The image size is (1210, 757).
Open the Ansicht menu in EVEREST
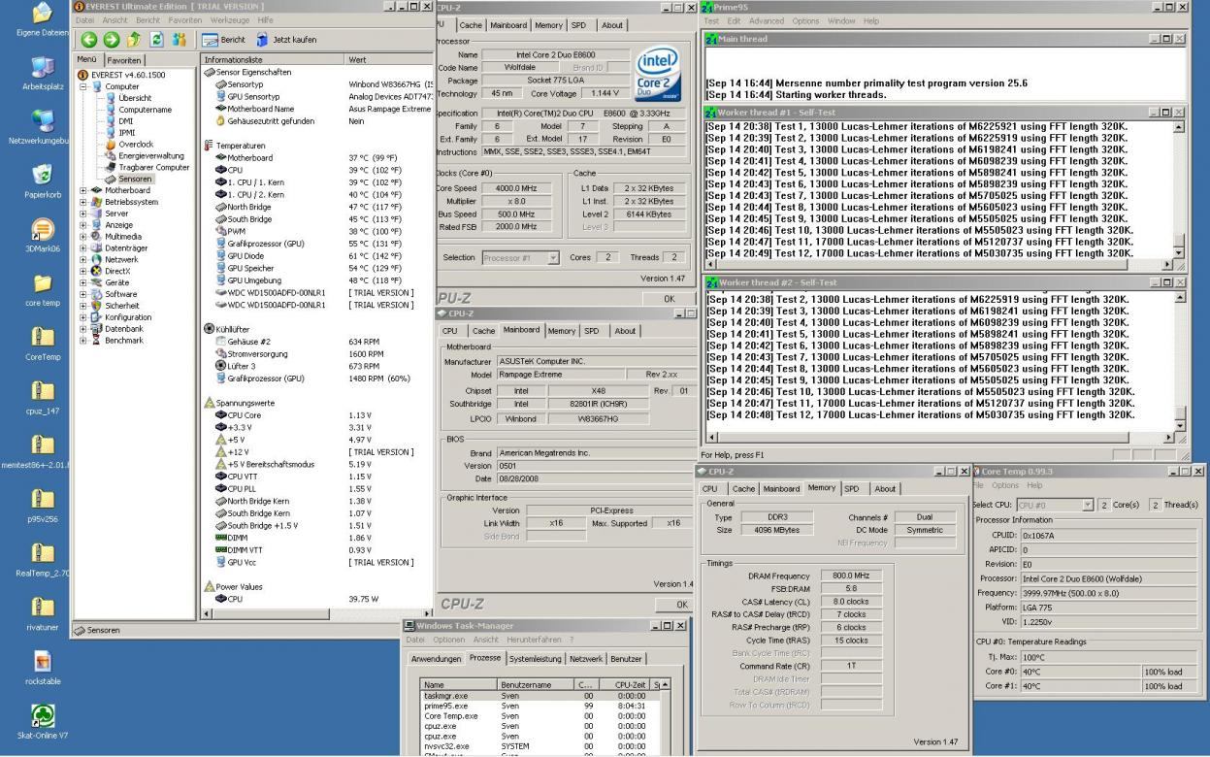pos(114,19)
